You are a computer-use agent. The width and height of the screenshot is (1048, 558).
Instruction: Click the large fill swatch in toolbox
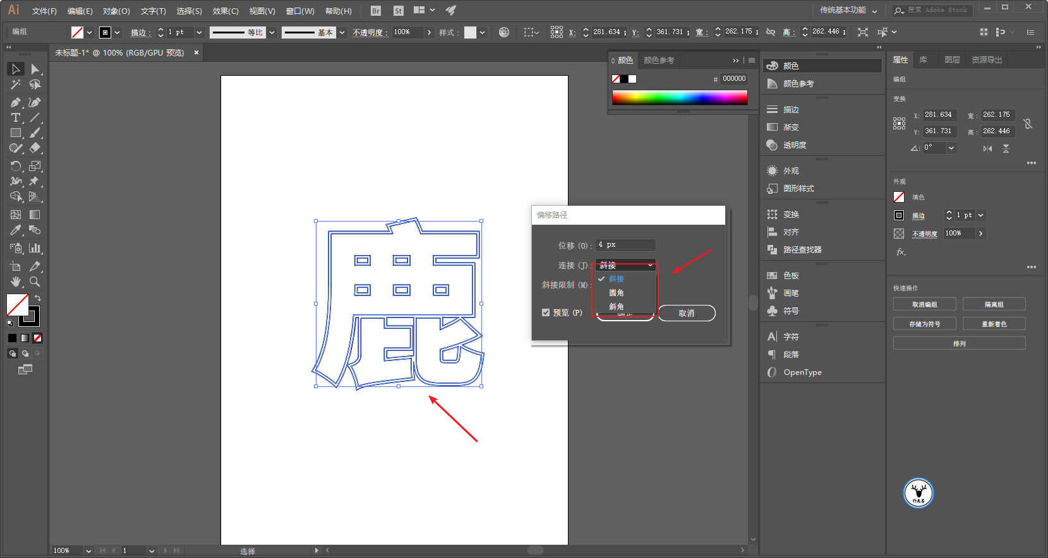click(17, 305)
